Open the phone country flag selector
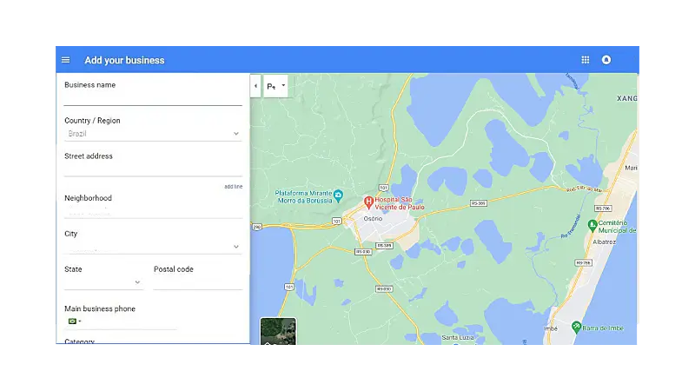Screen dimensions: 695x391 point(75,321)
